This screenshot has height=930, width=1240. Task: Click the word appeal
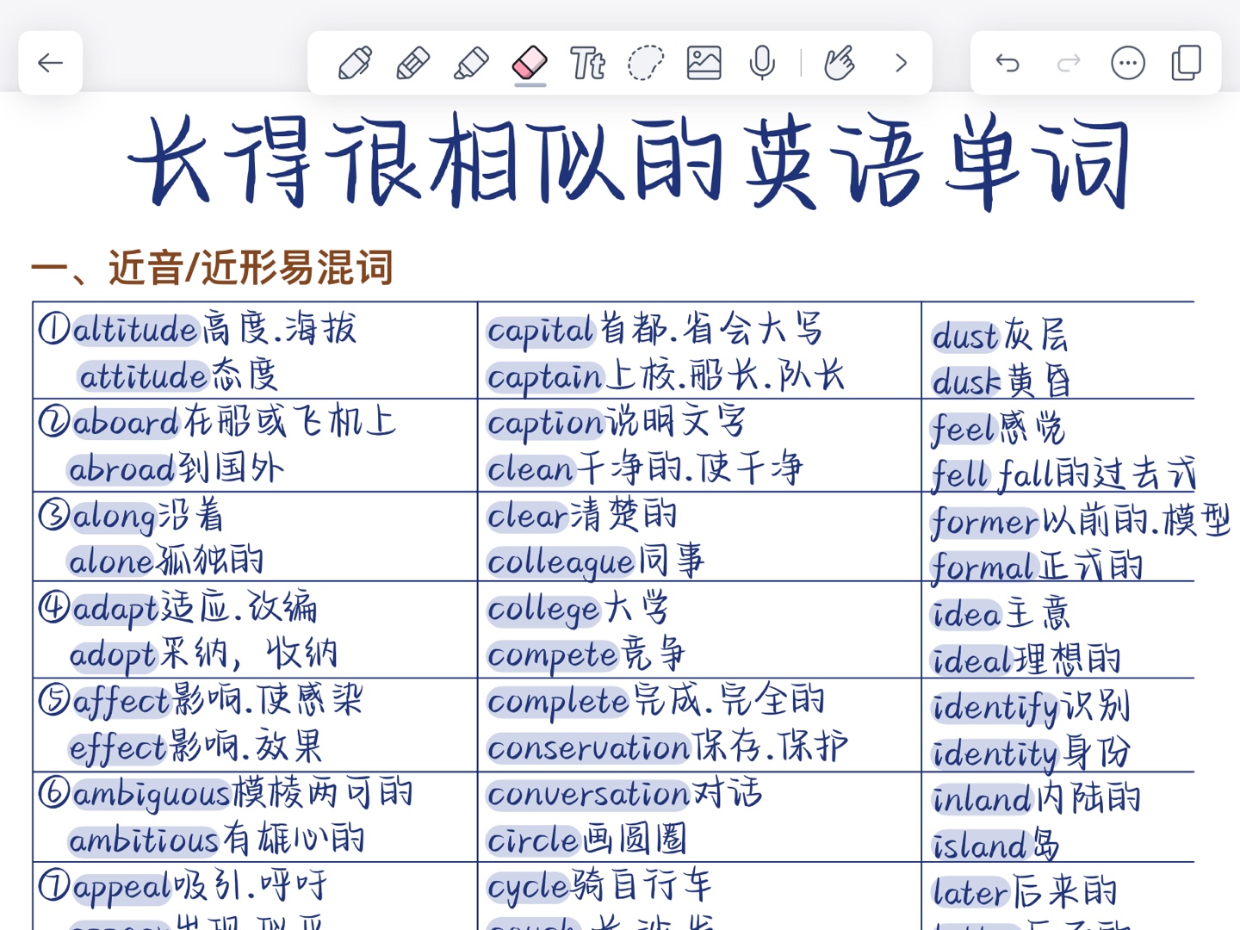(121, 888)
